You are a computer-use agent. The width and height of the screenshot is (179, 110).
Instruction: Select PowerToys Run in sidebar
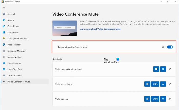tap(14, 69)
